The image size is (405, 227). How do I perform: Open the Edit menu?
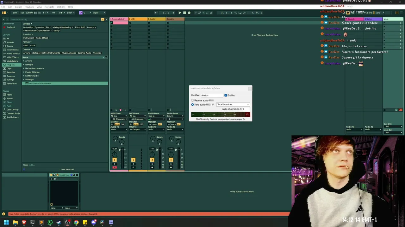[10, 7]
